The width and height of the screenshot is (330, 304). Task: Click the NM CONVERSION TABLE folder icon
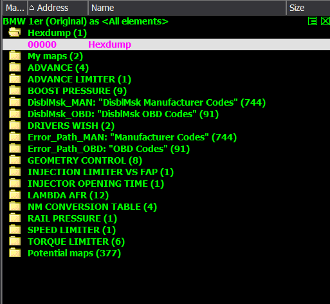pos(15,206)
